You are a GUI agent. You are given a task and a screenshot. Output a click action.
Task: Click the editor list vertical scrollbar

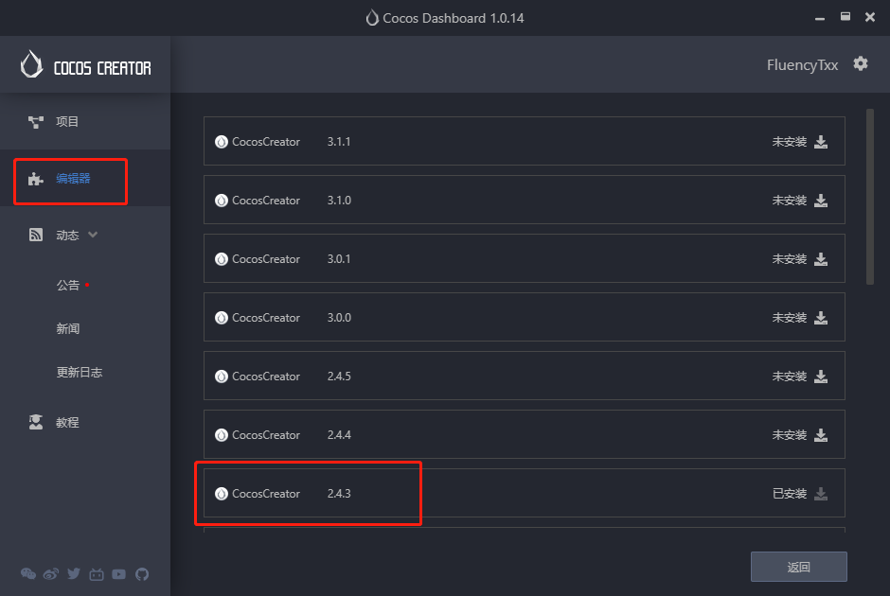(869, 197)
